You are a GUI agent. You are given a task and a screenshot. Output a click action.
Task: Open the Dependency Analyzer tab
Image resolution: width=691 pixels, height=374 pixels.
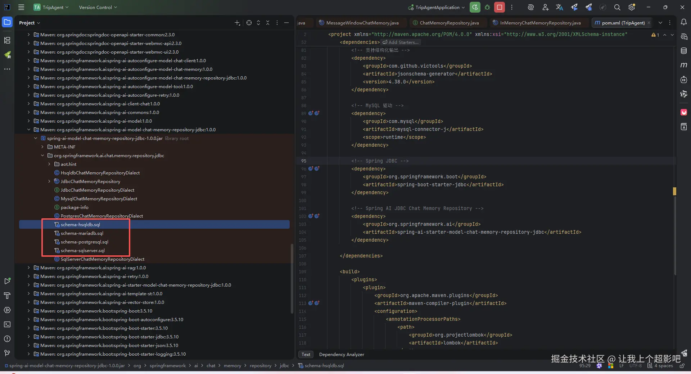pyautogui.click(x=342, y=355)
